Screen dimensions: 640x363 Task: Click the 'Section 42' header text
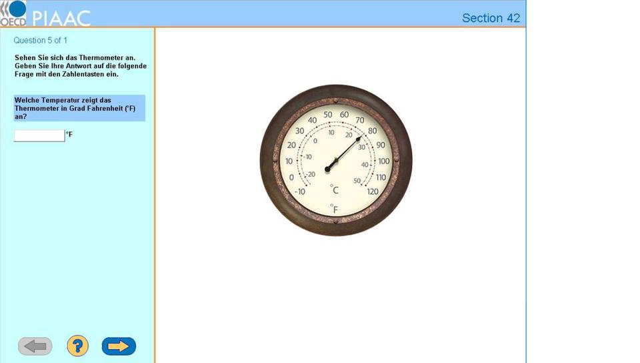[491, 18]
